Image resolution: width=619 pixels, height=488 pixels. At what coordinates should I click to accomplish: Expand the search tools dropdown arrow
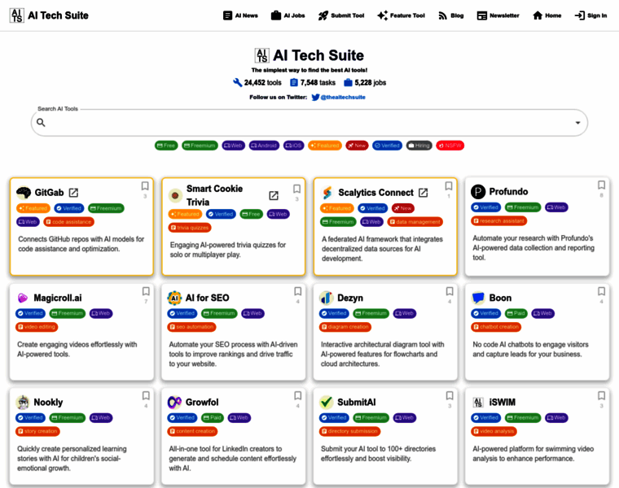coord(577,124)
